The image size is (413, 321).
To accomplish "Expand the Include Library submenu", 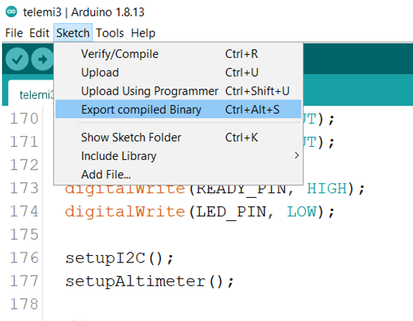I will (x=178, y=156).
